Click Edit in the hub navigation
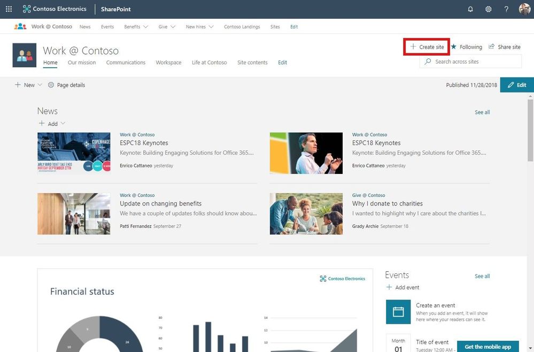 tap(294, 27)
